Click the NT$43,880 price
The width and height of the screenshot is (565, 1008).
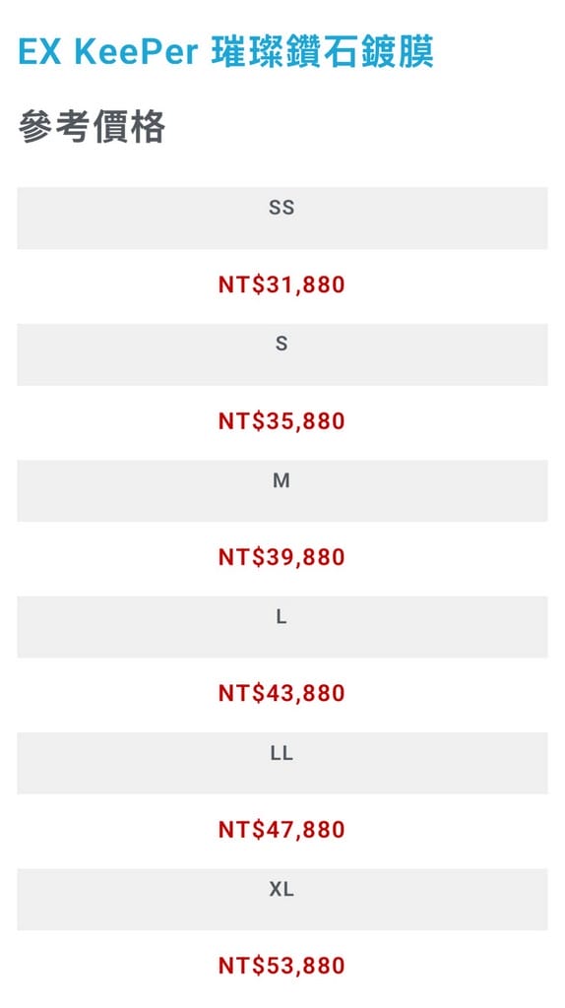click(x=282, y=694)
